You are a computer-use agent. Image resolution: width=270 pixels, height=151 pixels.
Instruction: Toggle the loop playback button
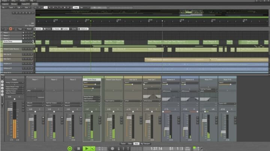pos(93,148)
